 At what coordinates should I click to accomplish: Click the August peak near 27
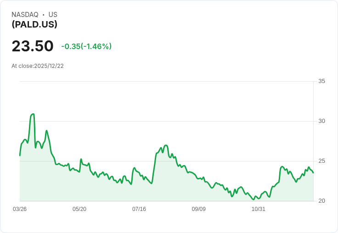point(166,145)
